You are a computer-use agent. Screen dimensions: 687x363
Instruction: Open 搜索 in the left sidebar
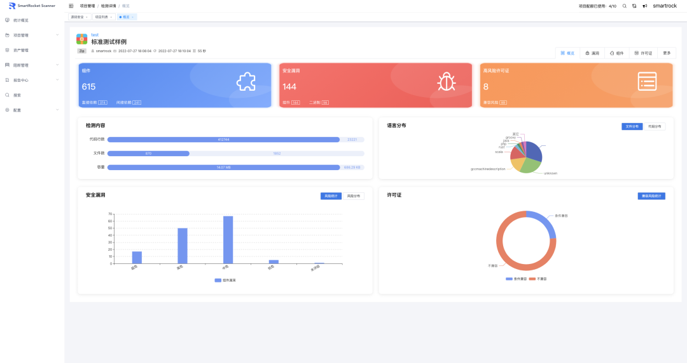click(x=17, y=95)
